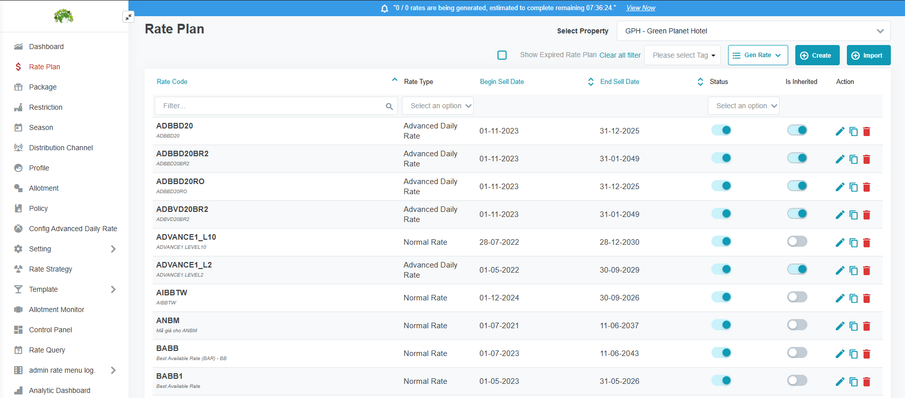Toggle the Status switch for ADVANCE1_L10
The height and width of the screenshot is (398, 905).
pos(721,242)
